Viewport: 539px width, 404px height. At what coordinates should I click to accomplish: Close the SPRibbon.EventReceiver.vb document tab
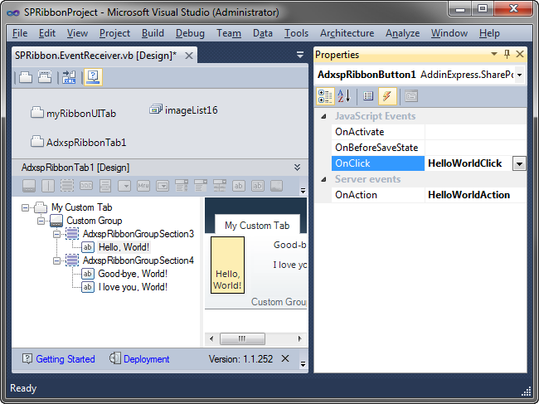pyautogui.click(x=189, y=56)
